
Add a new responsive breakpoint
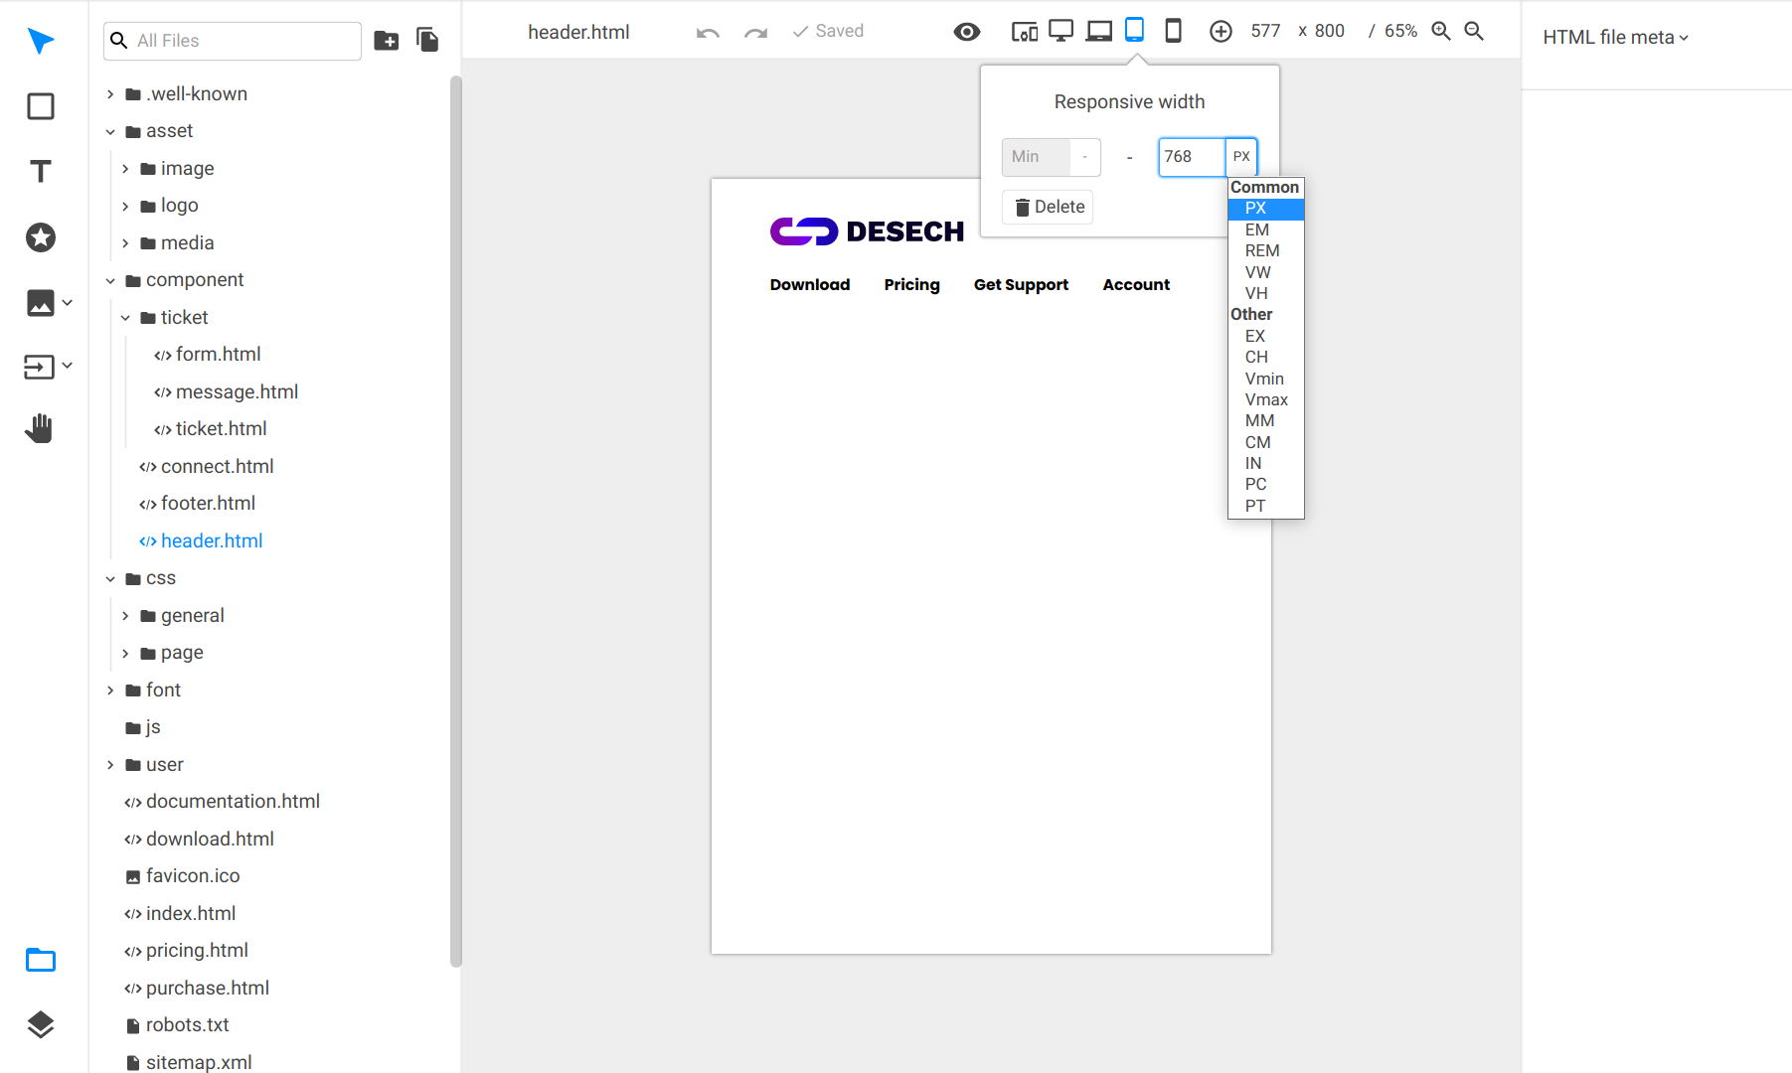[1221, 32]
